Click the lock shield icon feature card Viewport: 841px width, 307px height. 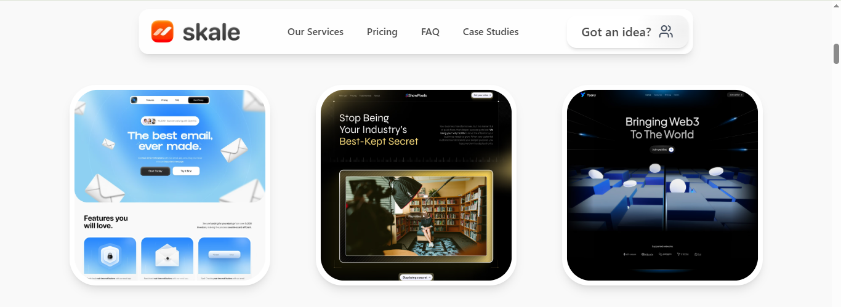pos(110,255)
